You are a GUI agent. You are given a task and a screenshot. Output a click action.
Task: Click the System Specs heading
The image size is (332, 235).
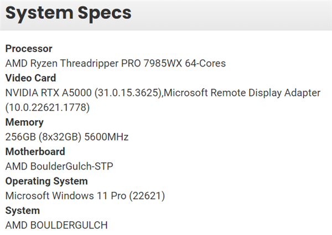(x=69, y=13)
